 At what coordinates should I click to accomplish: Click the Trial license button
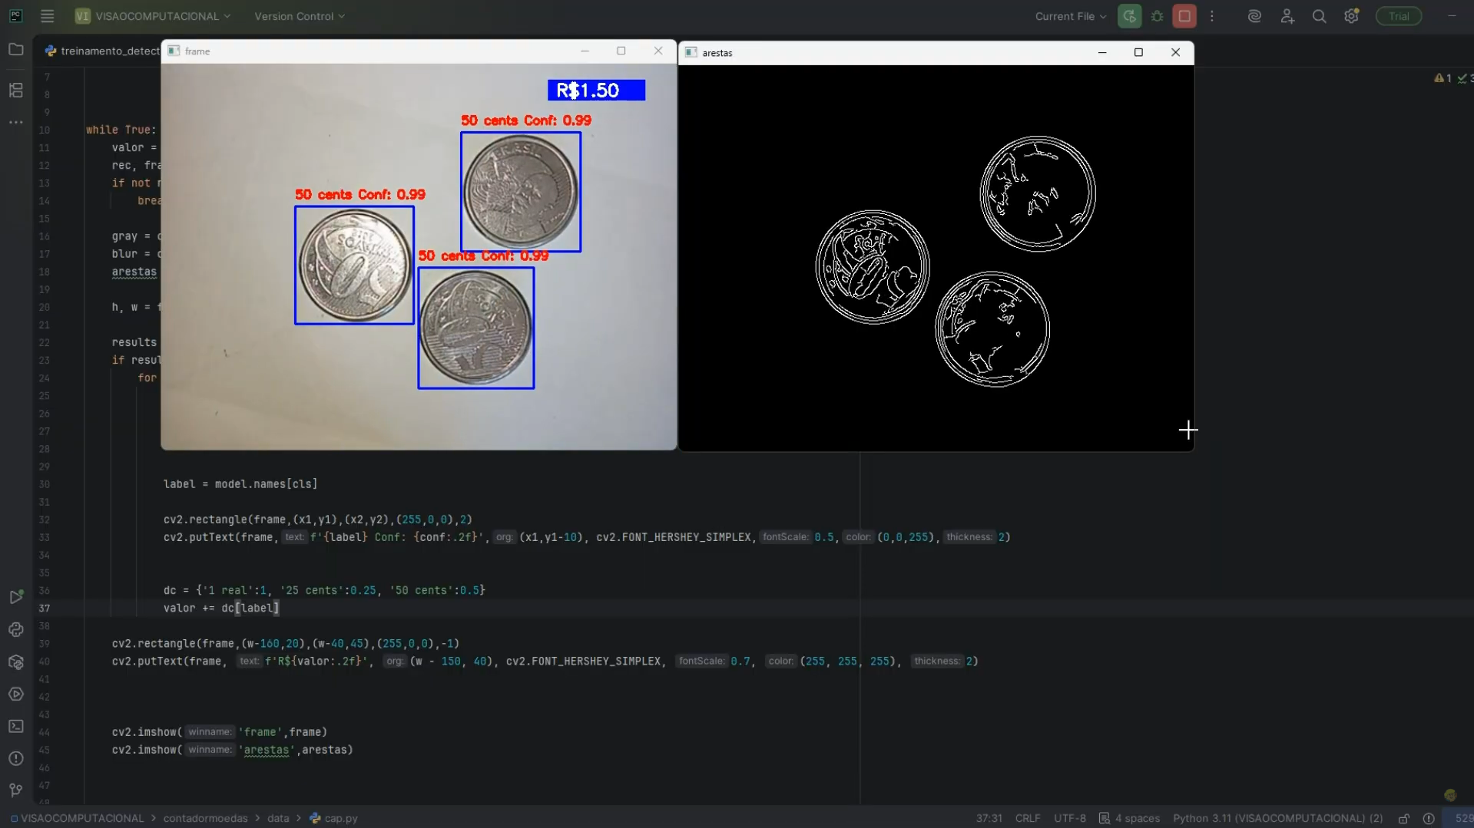click(x=1398, y=16)
